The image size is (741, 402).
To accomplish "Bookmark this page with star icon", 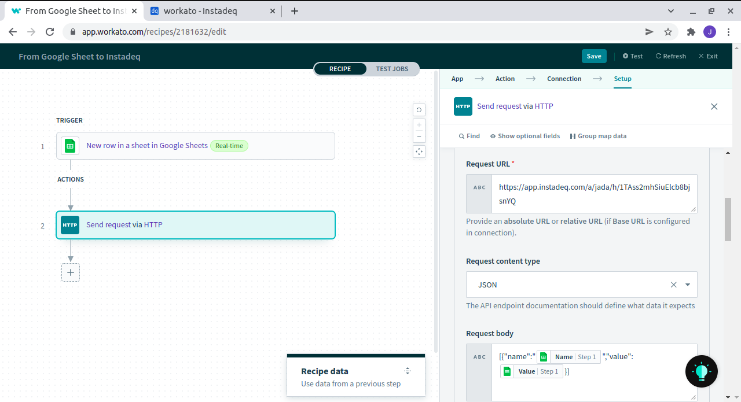I will 668,32.
